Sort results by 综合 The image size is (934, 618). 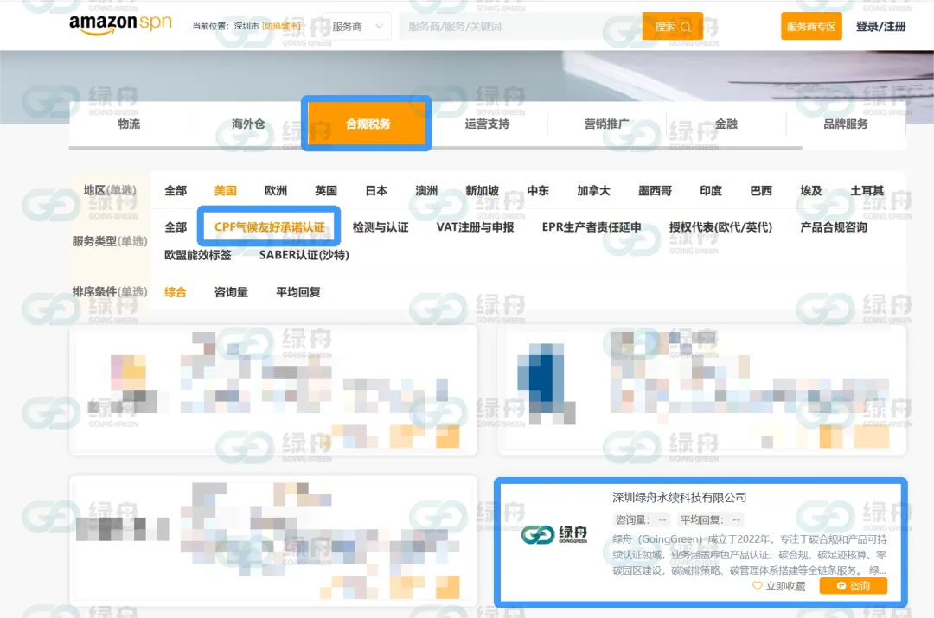pos(176,292)
